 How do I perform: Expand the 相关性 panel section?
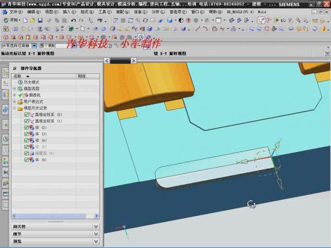96,226
